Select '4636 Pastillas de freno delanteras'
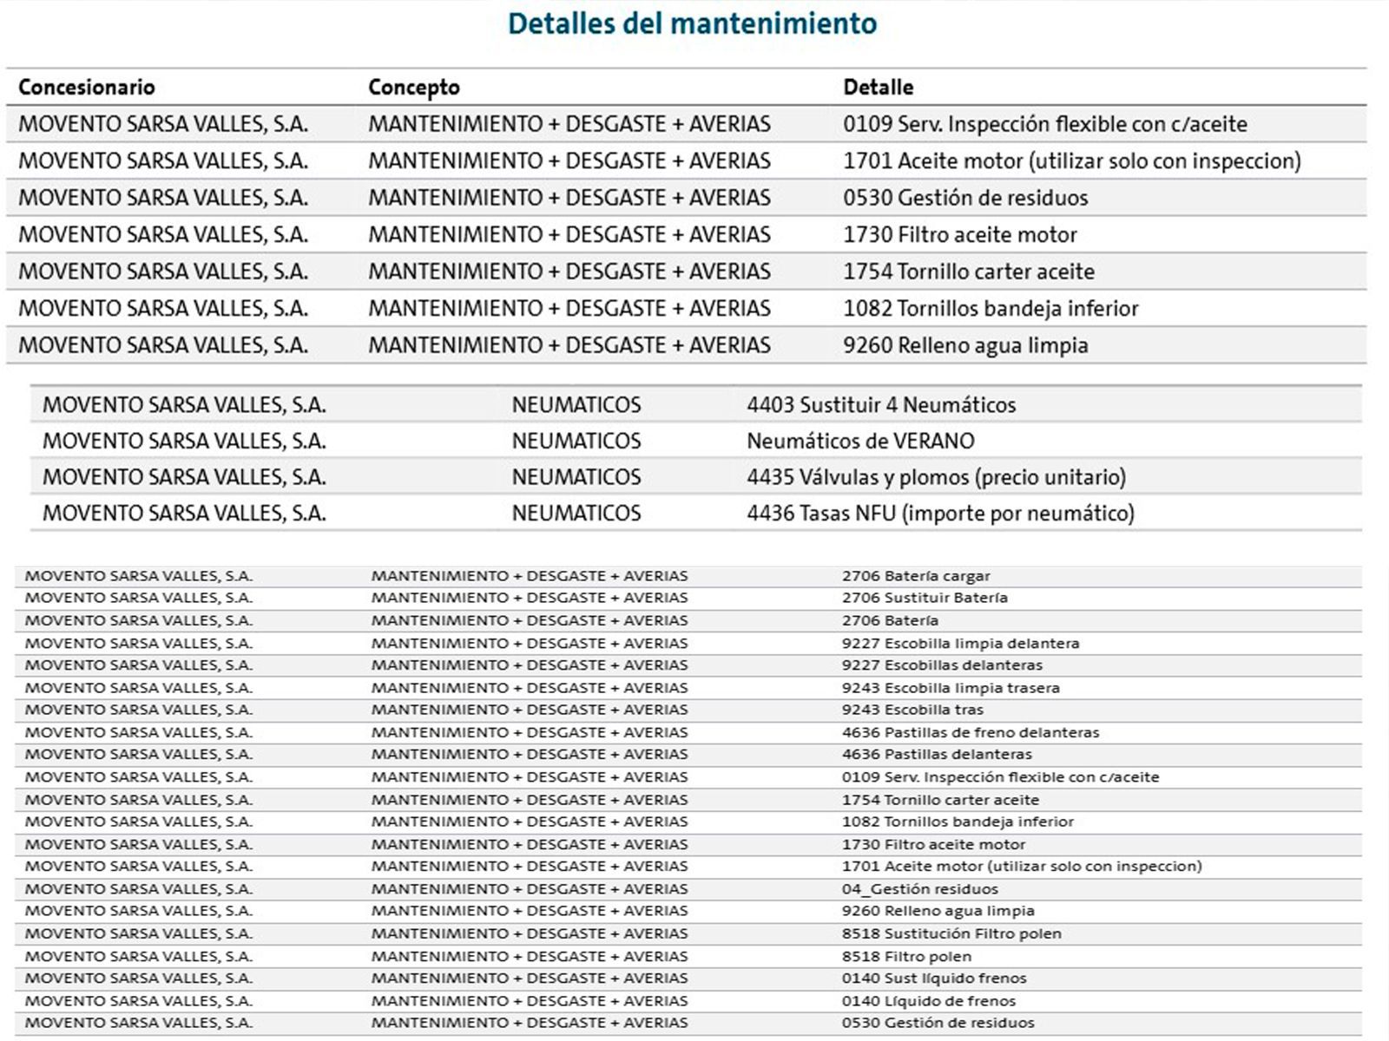Screen dimensions: 1389x1041 pyautogui.click(x=971, y=733)
